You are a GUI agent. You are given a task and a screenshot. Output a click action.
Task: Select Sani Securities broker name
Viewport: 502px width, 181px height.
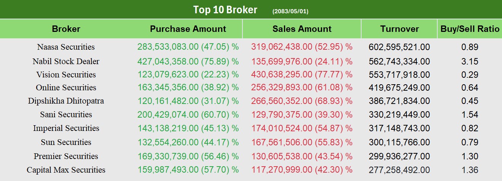click(x=66, y=115)
